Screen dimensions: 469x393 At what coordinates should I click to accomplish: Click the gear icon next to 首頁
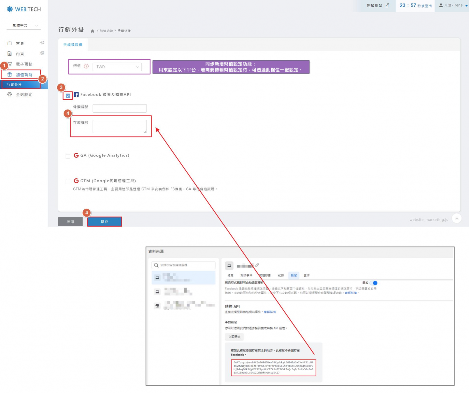[x=42, y=43]
